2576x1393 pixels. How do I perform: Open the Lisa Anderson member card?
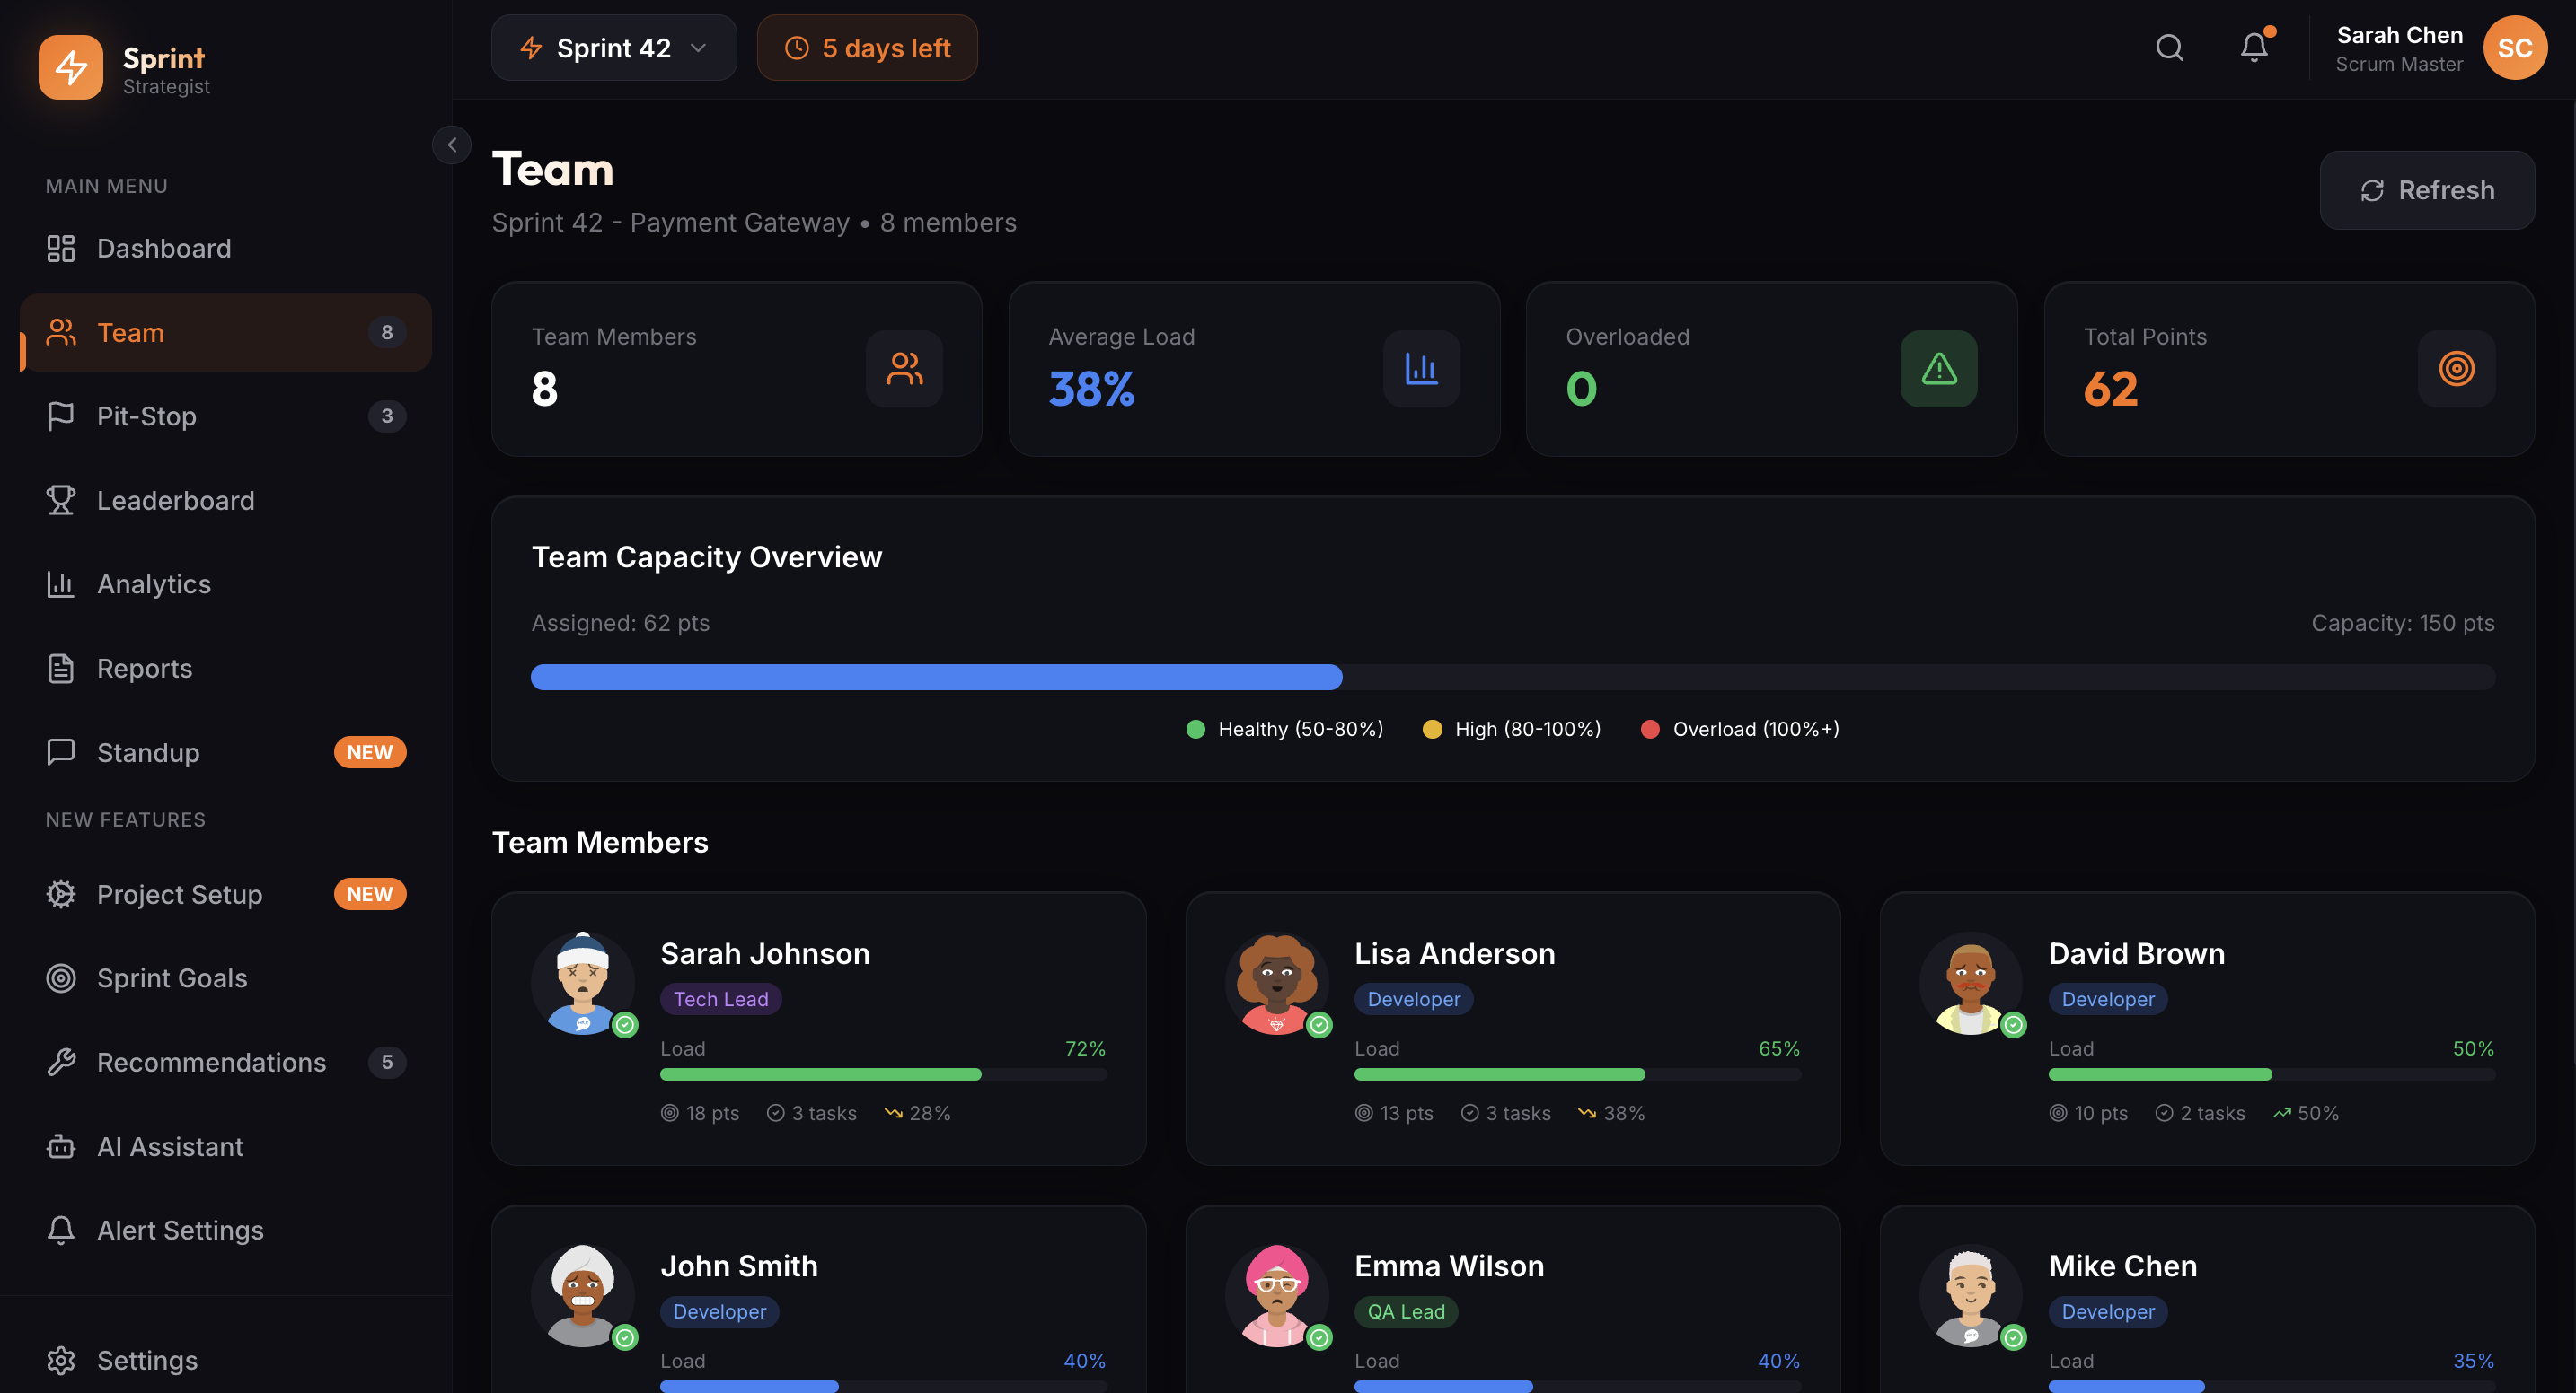[1512, 1028]
